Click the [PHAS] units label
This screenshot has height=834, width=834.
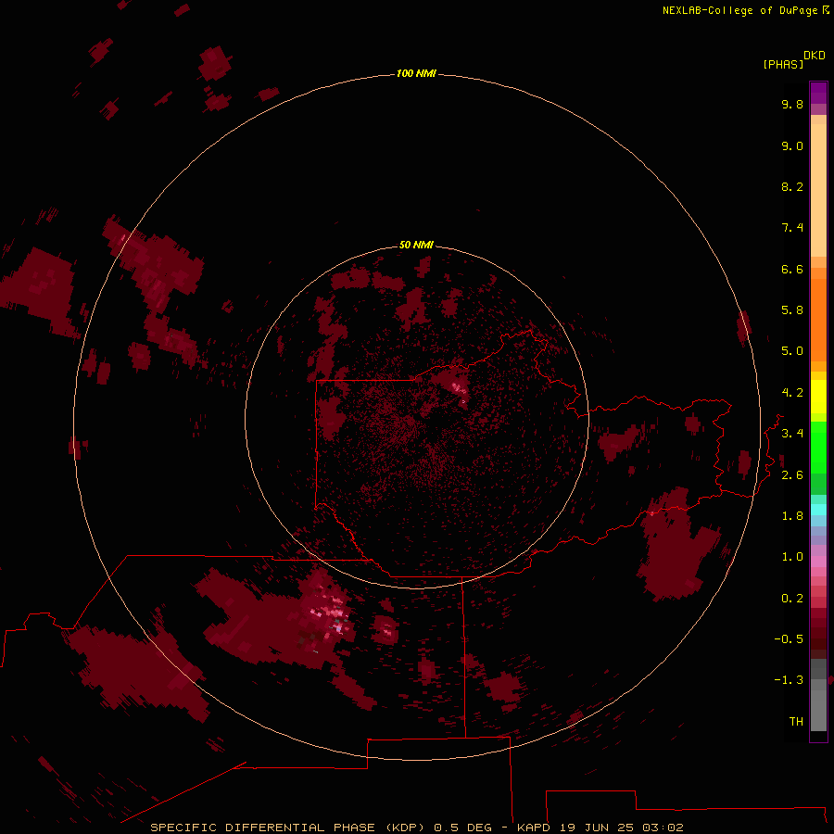[x=783, y=64]
